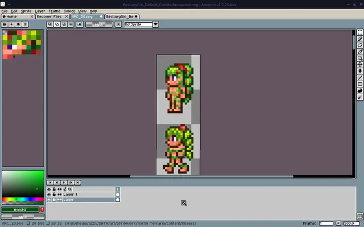The height and width of the screenshot is (227, 364).
Task: Open the Edit menu
Action: tap(14, 11)
